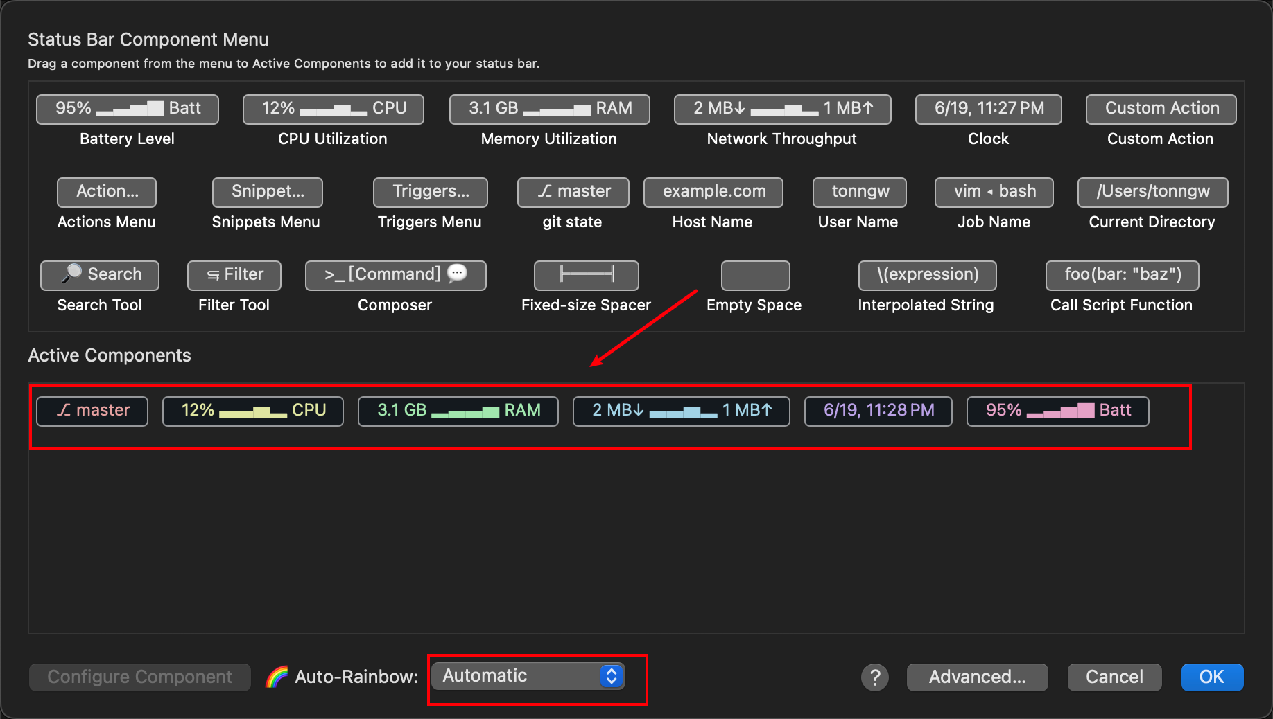The width and height of the screenshot is (1273, 719).
Task: Select active CPU component in Active Components
Action: [x=253, y=411]
